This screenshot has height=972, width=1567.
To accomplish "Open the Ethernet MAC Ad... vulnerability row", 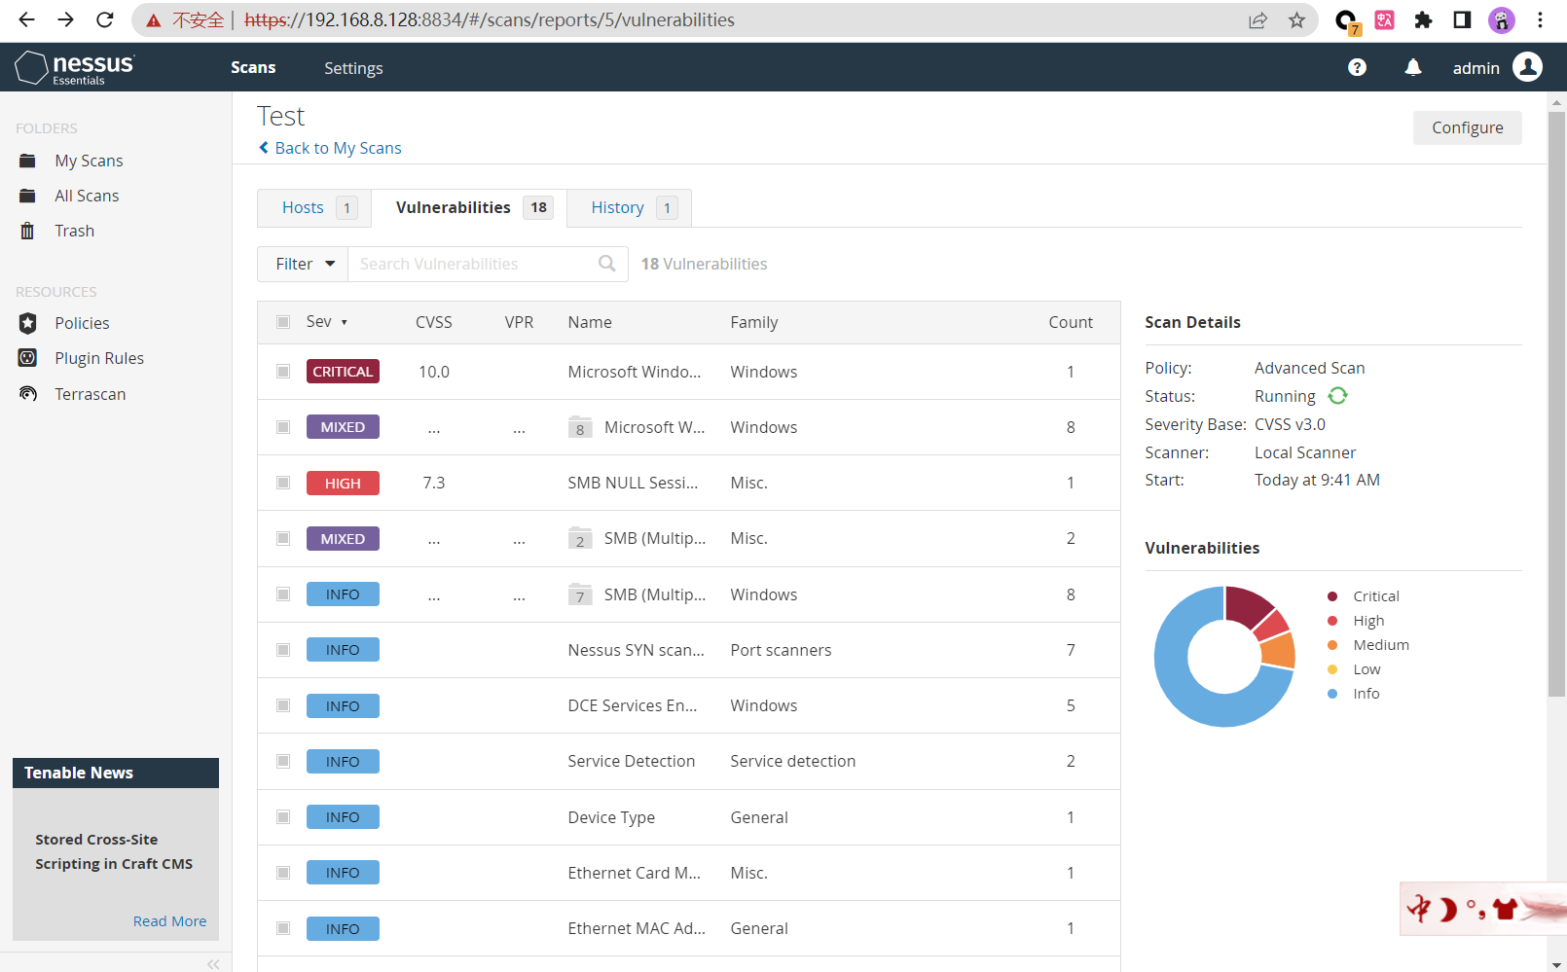I will tap(689, 928).
